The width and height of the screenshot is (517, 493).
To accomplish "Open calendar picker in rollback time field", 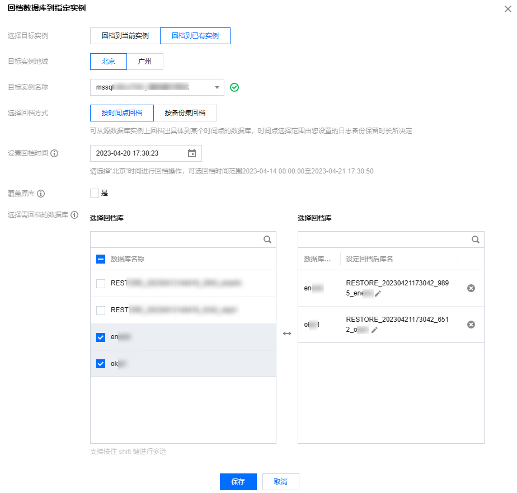I will pyautogui.click(x=192, y=153).
